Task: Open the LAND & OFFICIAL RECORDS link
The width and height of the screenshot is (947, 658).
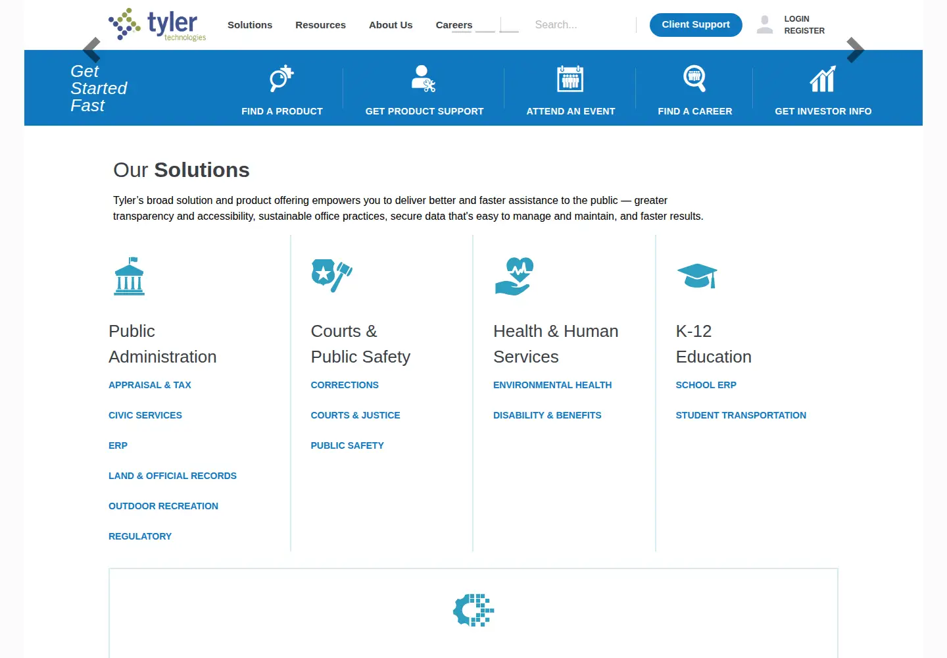Action: (172, 476)
